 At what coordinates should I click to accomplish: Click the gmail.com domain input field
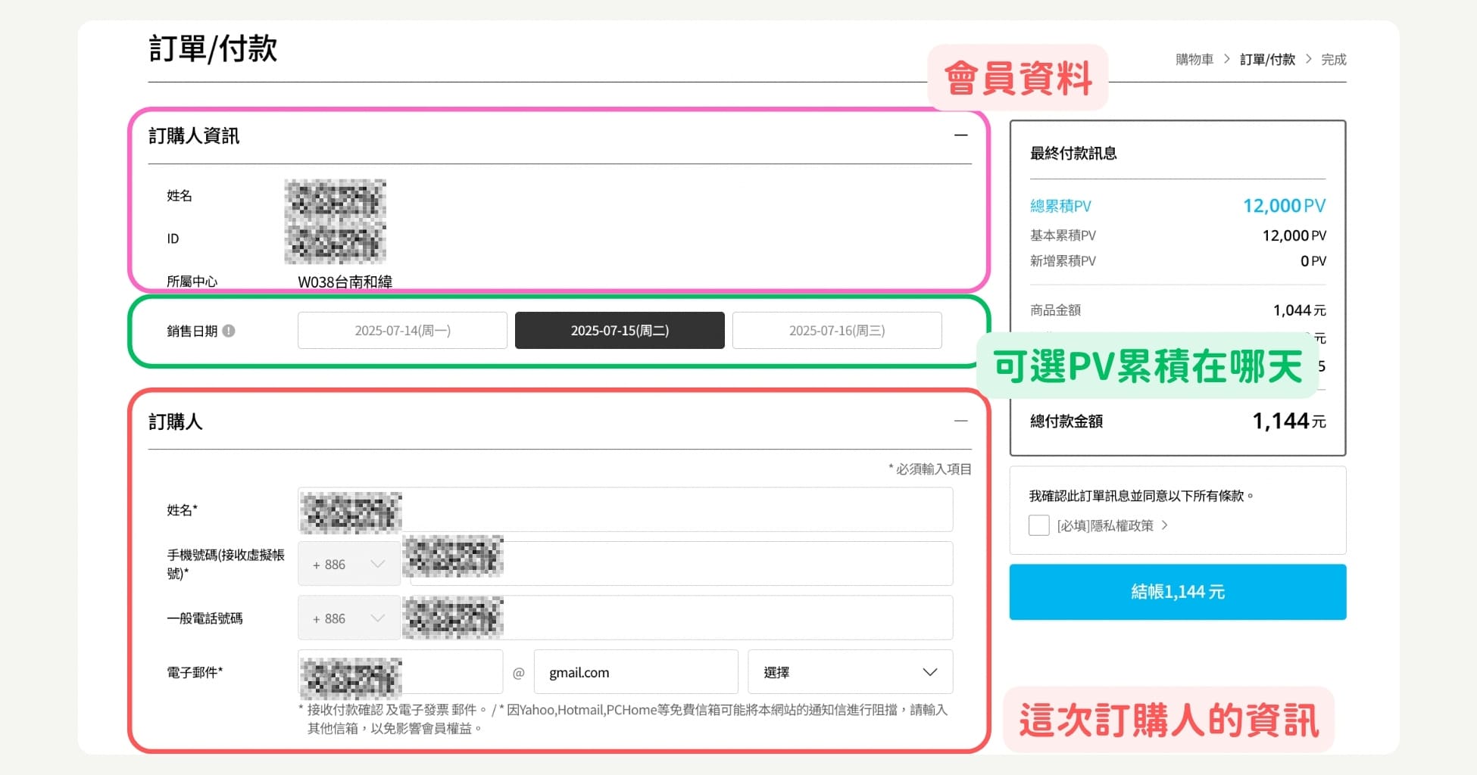pyautogui.click(x=636, y=672)
